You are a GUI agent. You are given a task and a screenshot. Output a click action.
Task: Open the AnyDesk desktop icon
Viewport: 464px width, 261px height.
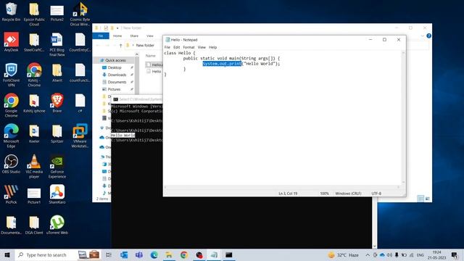[x=11, y=42]
